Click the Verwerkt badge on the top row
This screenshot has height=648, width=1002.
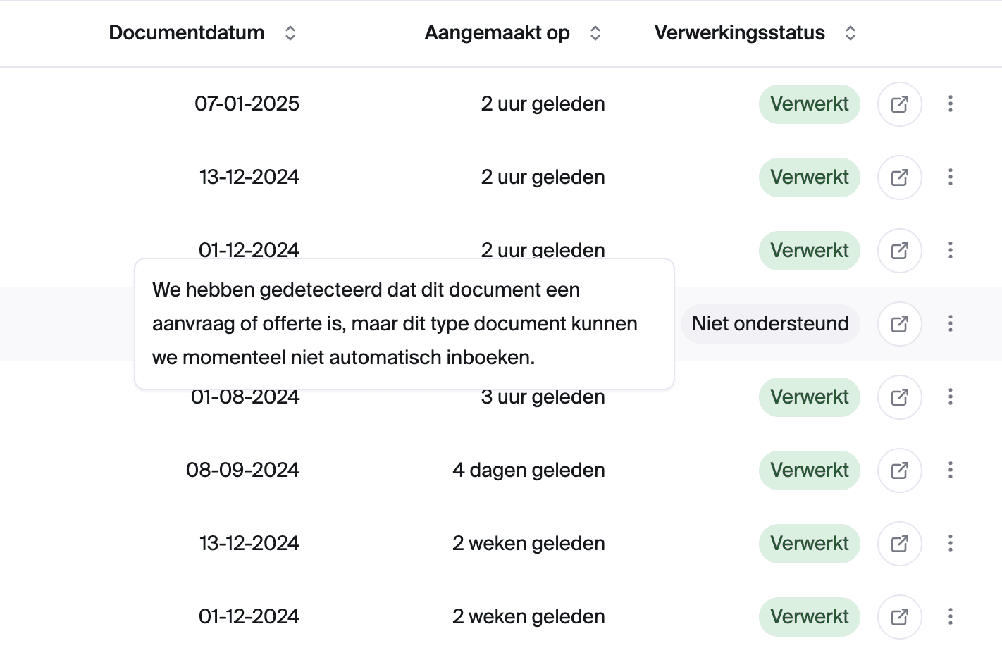[x=809, y=104]
